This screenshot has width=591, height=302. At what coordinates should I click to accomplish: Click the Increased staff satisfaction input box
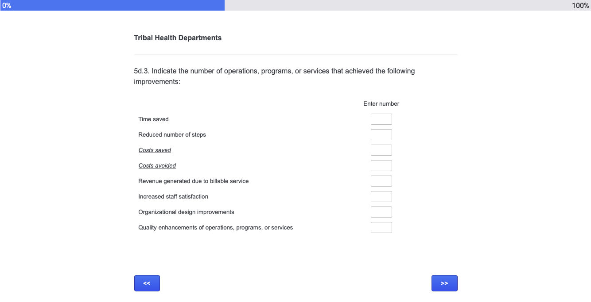coord(381,197)
